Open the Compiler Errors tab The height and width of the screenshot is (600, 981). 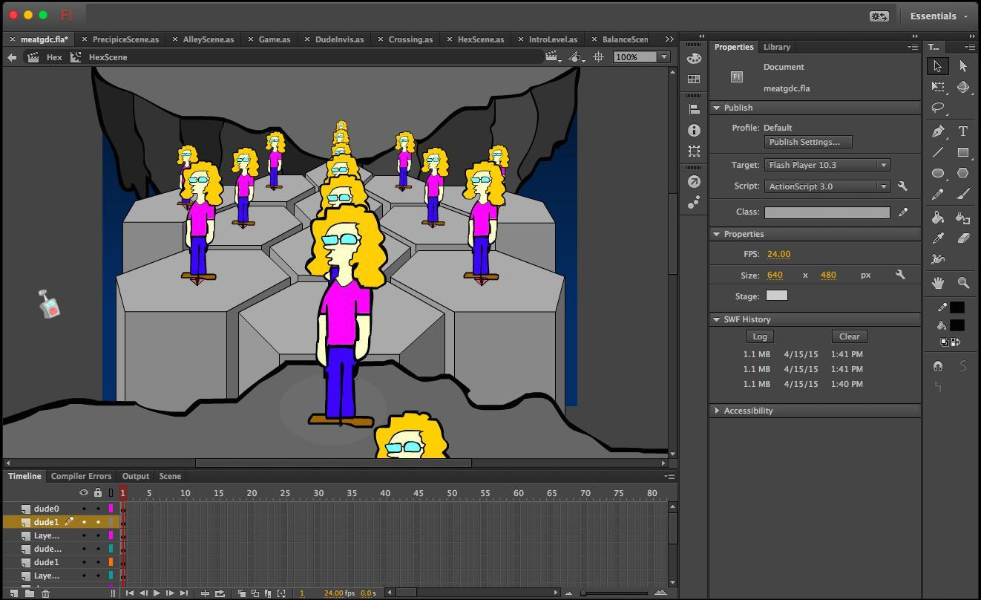81,476
